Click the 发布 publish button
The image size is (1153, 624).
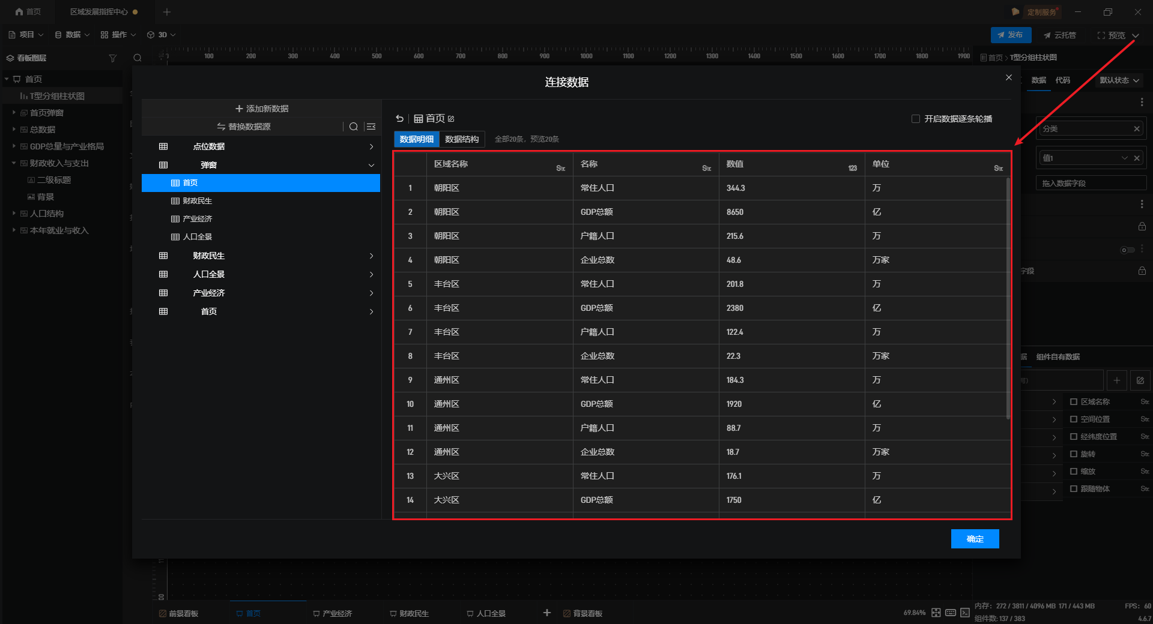(1011, 35)
